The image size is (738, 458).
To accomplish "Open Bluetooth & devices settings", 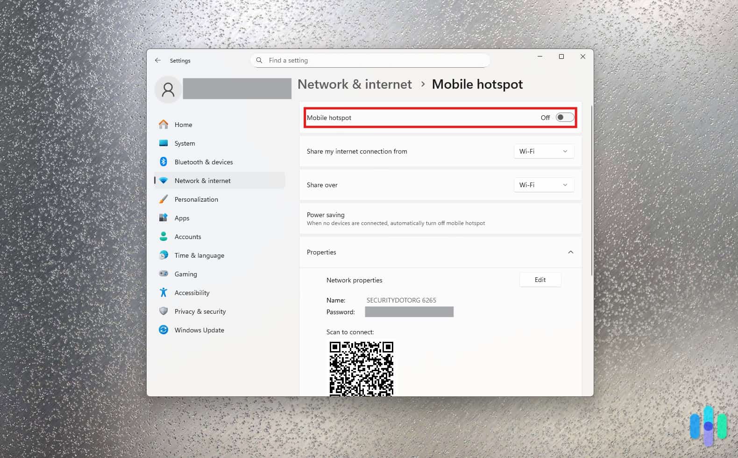I will [220, 162].
